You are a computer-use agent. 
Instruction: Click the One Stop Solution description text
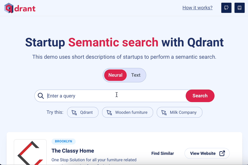[94, 160]
